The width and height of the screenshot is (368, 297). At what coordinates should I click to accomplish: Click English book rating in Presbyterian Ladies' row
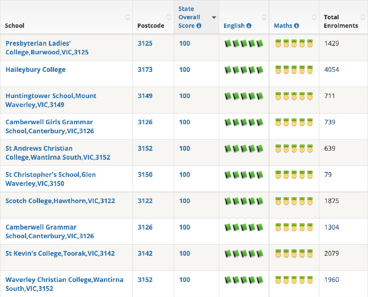click(244, 43)
